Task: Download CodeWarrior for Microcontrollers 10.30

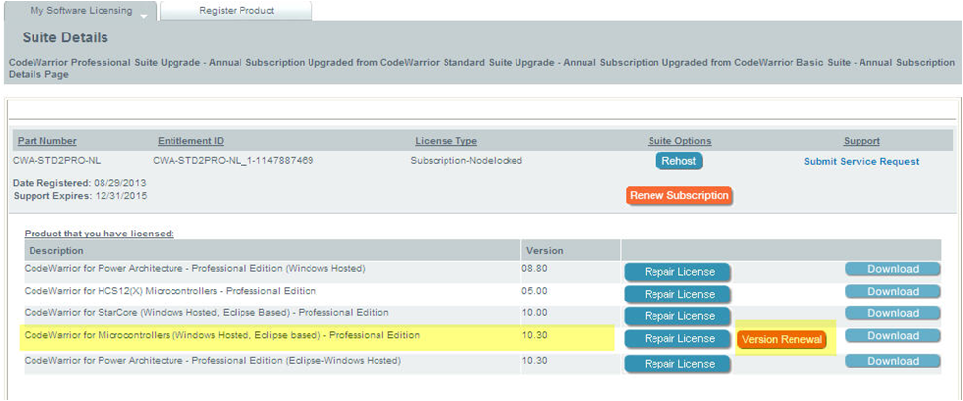Action: pyautogui.click(x=892, y=335)
